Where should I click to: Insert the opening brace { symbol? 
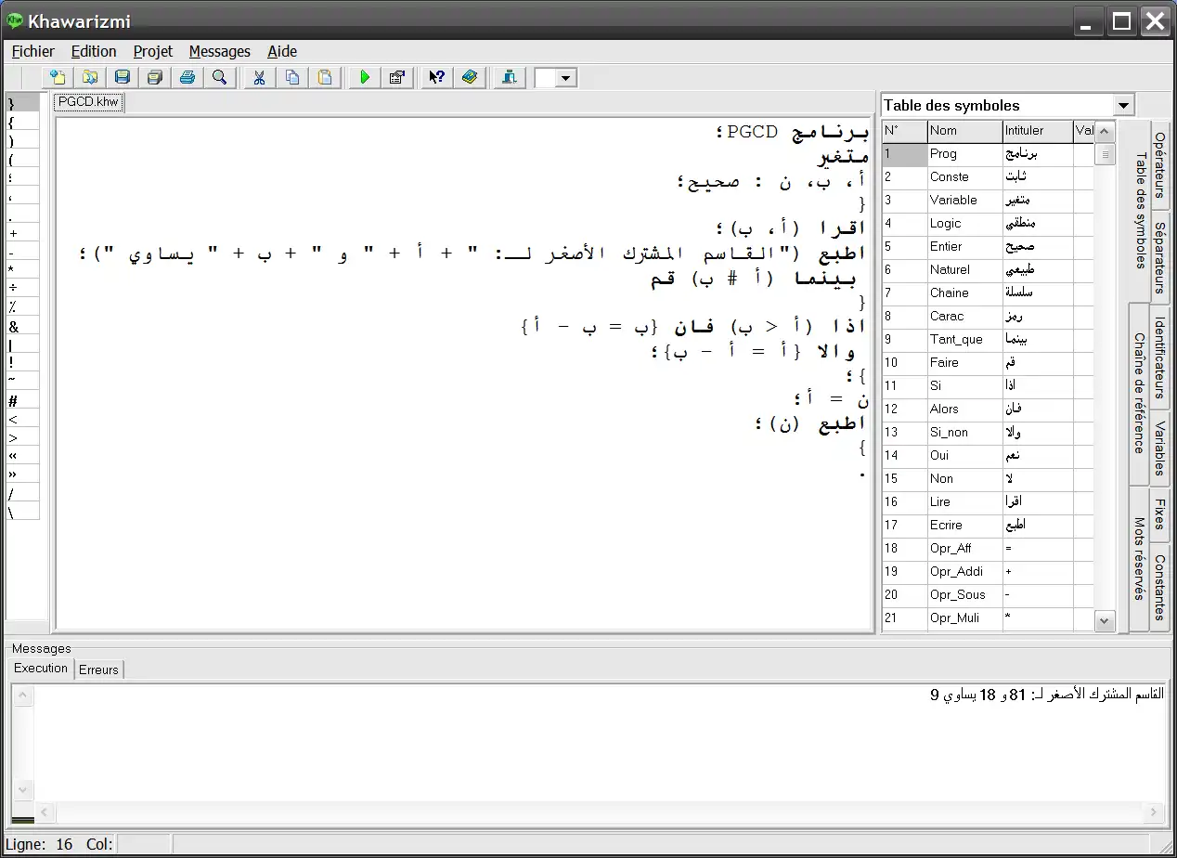22,122
